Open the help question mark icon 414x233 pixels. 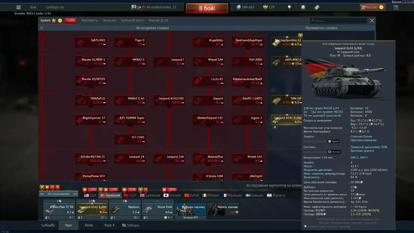tap(396, 7)
